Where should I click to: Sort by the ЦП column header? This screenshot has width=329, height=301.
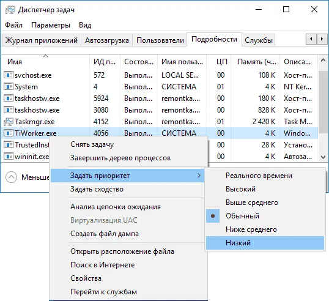[x=219, y=62]
